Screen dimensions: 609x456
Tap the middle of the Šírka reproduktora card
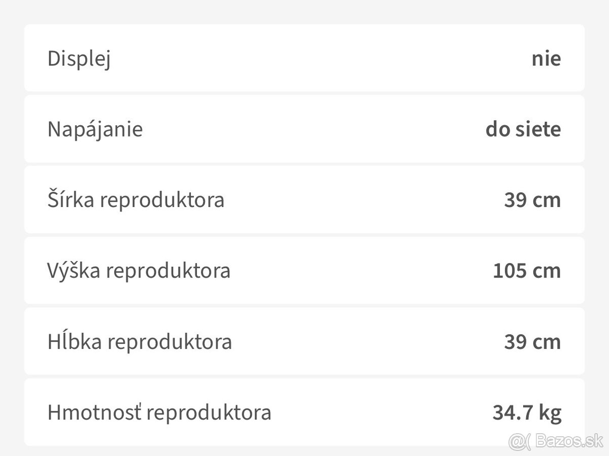pyautogui.click(x=304, y=200)
